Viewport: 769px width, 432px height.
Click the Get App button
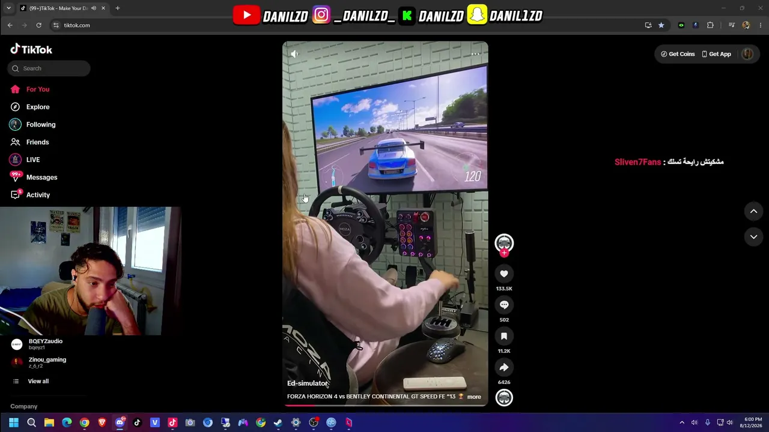717,54
